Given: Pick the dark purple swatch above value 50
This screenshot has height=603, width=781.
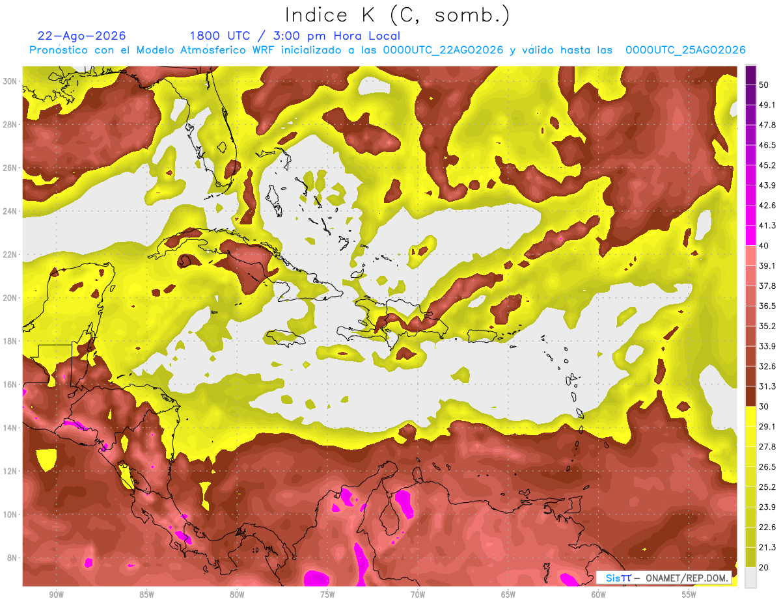Looking at the screenshot, I should 750,75.
